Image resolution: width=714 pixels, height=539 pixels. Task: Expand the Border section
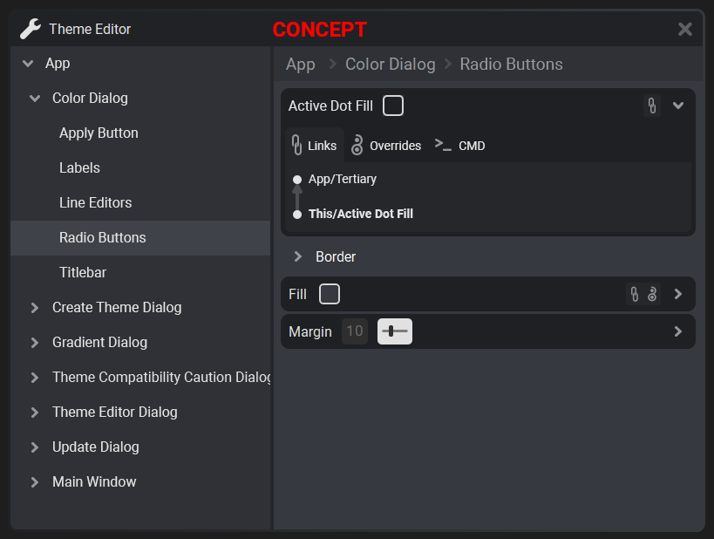click(x=298, y=256)
